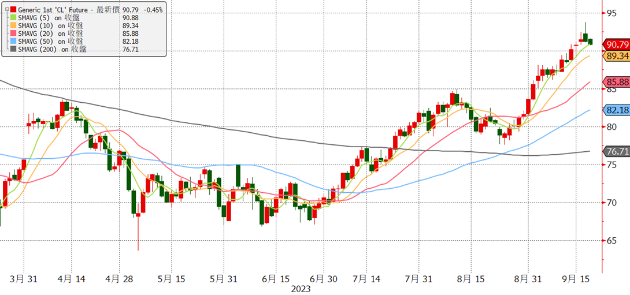The image size is (630, 295).
Task: Click the pink SMAVG (20) legend swatch
Action: [14, 33]
